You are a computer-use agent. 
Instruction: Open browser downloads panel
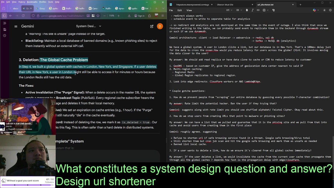click(129, 16)
